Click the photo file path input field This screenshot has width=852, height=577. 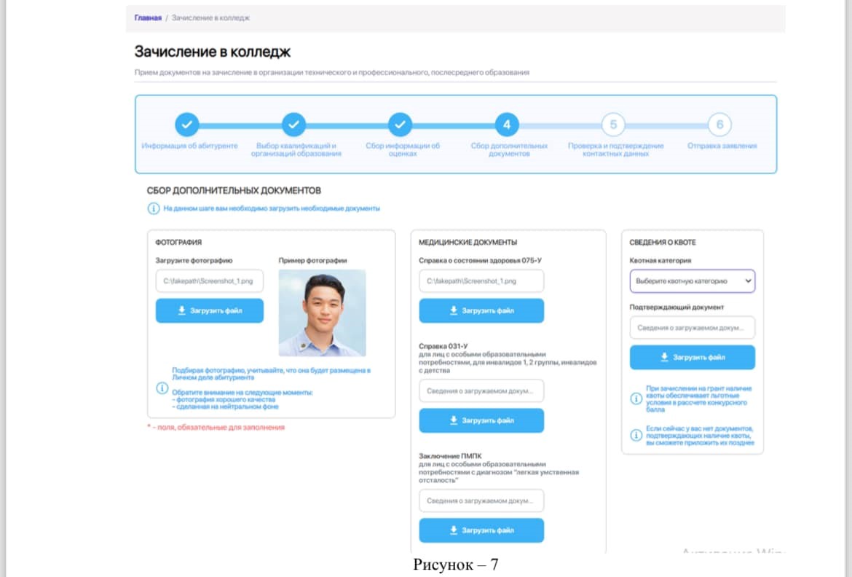coord(209,281)
